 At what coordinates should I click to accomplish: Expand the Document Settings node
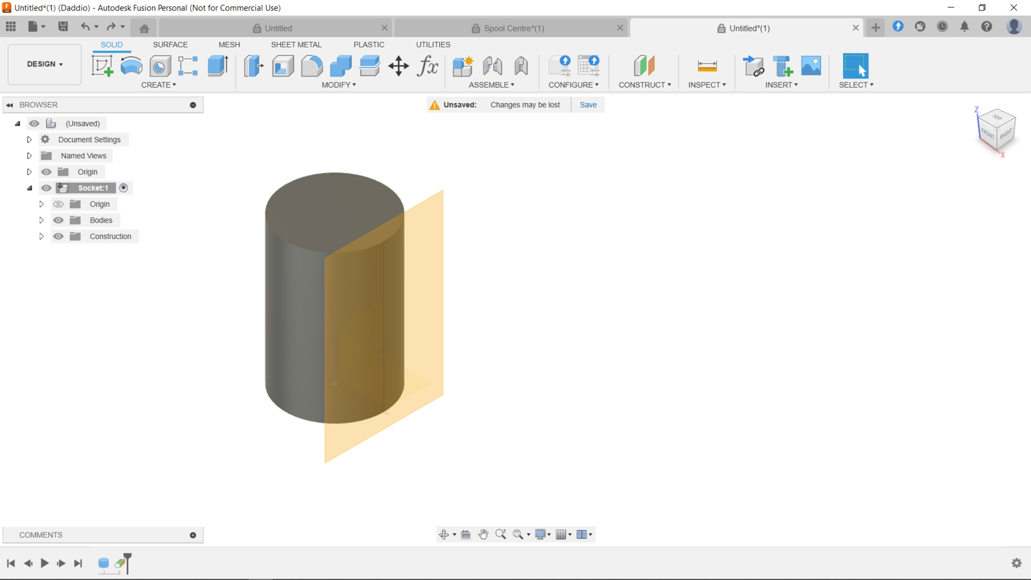pos(29,140)
